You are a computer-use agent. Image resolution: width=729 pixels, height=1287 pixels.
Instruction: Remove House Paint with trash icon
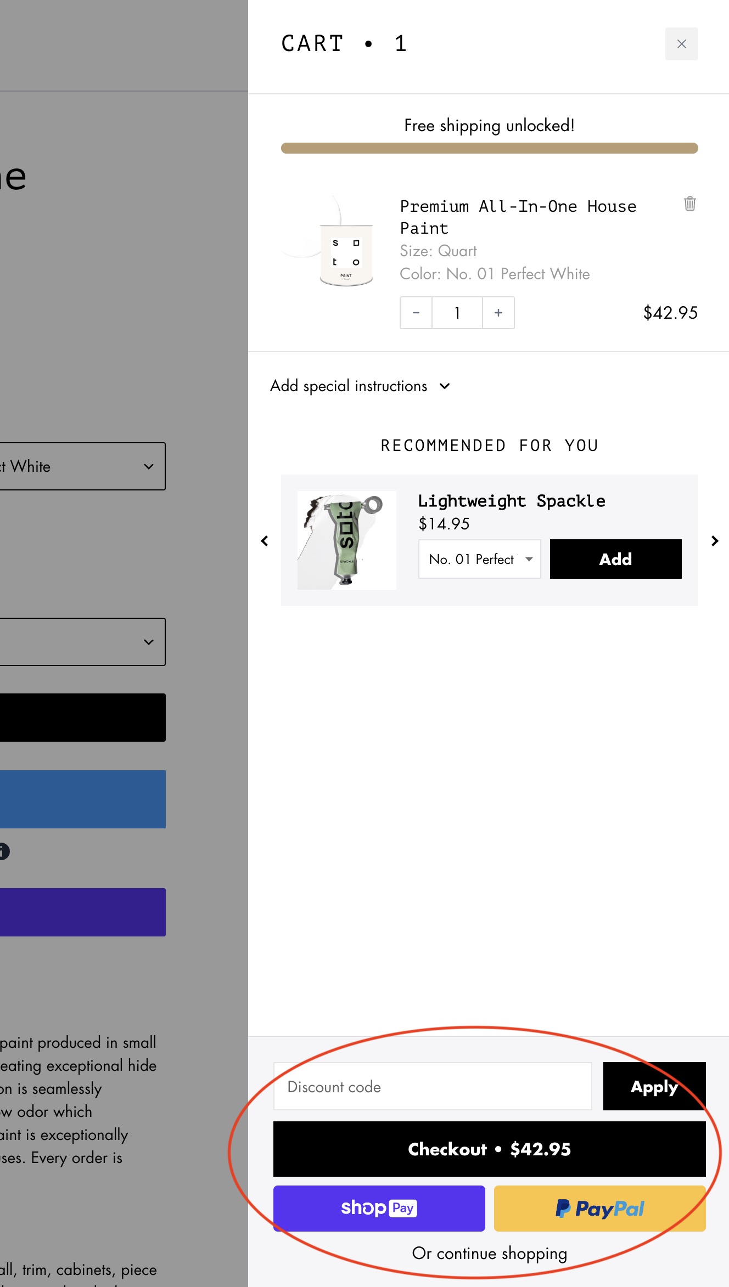click(x=689, y=204)
